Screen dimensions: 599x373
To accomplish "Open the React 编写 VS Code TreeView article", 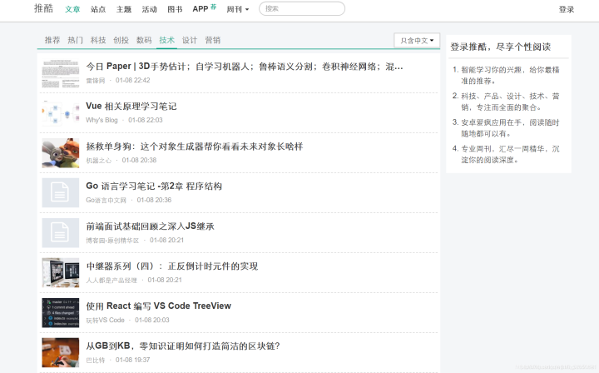I will (158, 306).
